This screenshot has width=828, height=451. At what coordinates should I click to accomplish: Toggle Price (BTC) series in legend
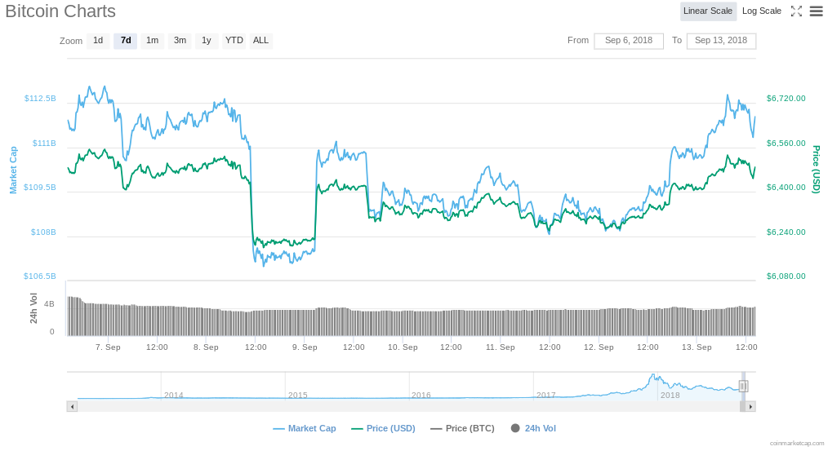click(x=462, y=428)
